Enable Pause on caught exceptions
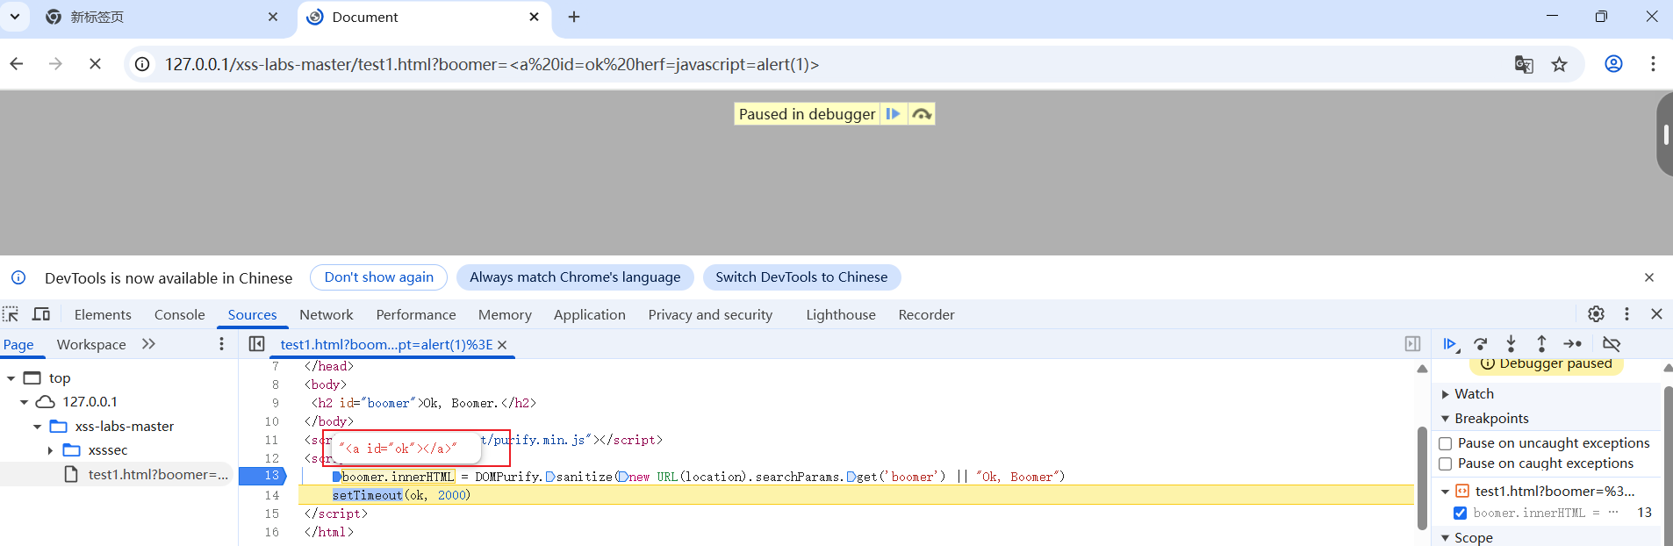The width and height of the screenshot is (1673, 546). pos(1446,463)
